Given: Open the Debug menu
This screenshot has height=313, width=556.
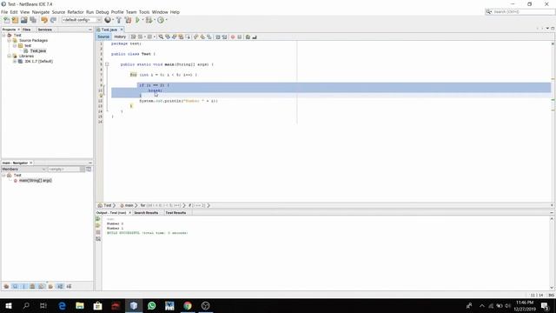Looking at the screenshot, I should click(103, 12).
